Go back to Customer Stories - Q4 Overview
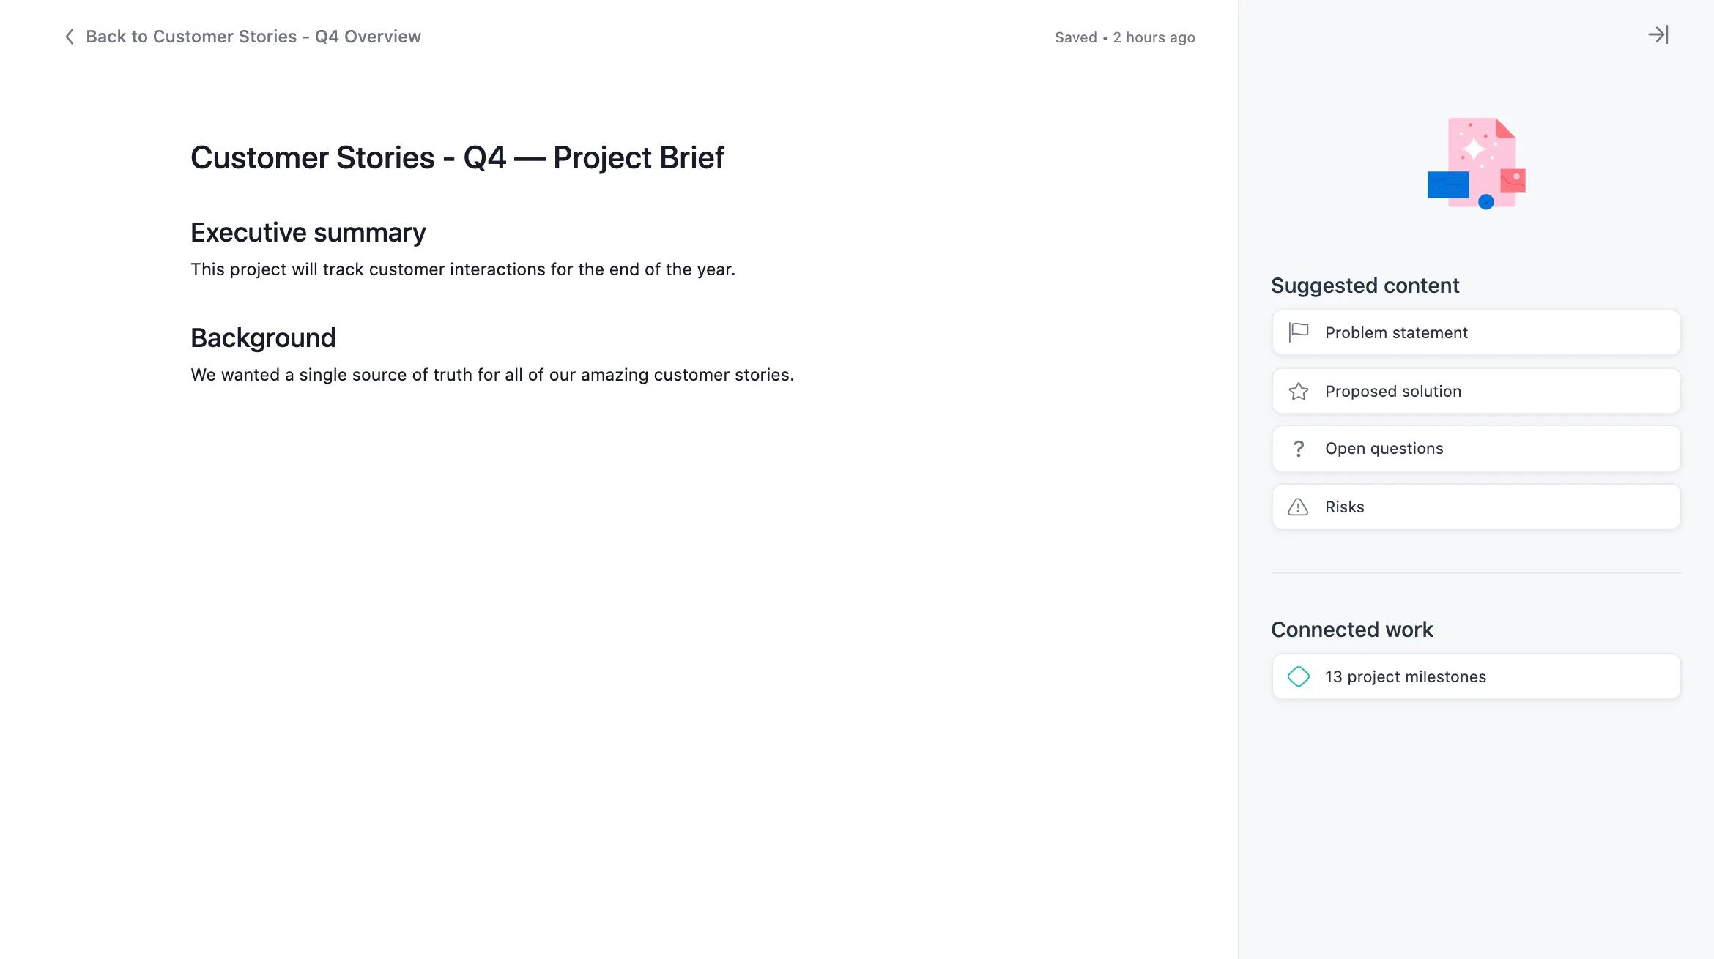 pos(253,36)
